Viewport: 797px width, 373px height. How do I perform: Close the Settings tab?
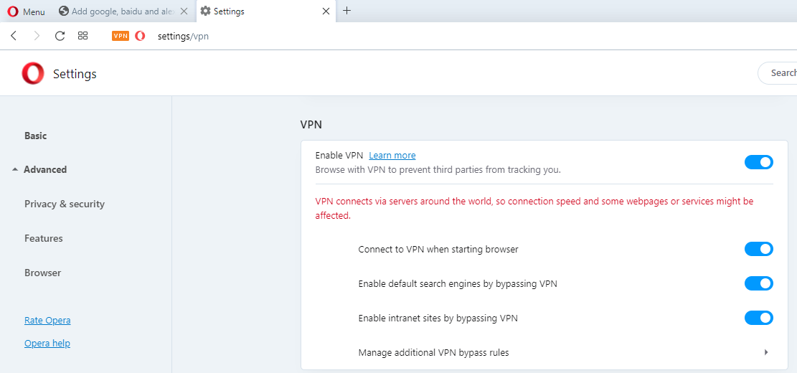coord(326,11)
